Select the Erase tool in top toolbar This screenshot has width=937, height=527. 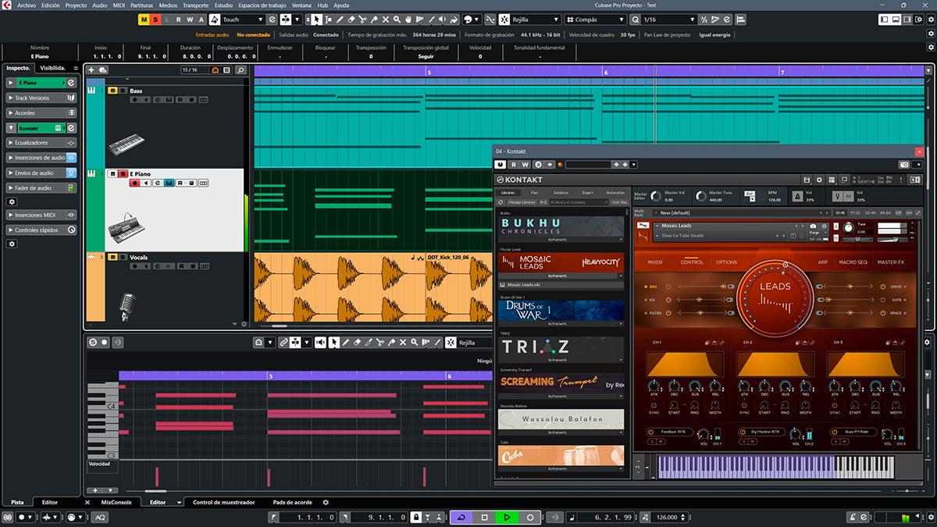[x=351, y=19]
